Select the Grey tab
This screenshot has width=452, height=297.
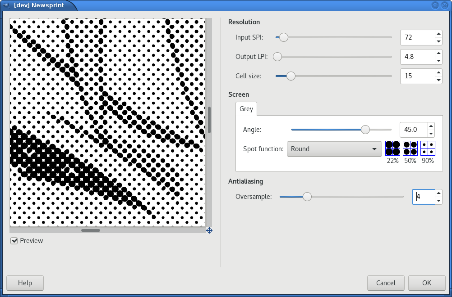coord(246,109)
